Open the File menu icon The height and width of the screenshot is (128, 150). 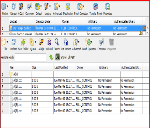tap(4, 42)
